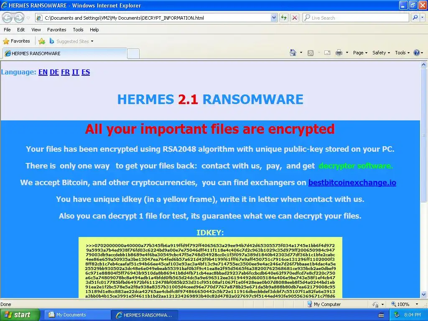The image size is (428, 321).
Task: Click the IDKEY: heading
Action: click(210, 232)
